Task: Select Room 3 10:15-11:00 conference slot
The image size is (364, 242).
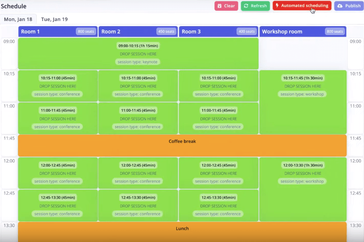Action: coord(218,86)
